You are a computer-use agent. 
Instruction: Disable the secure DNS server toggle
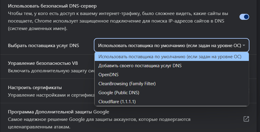pos(244,17)
